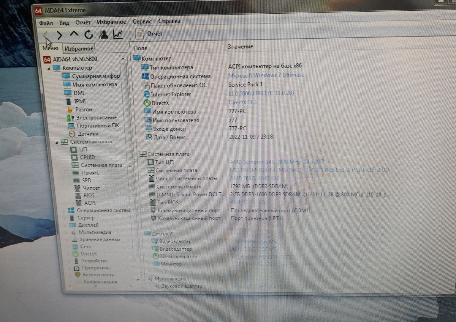Expand the Хранение данных tree branch
The width and height of the screenshot is (456, 322).
tap(67, 240)
